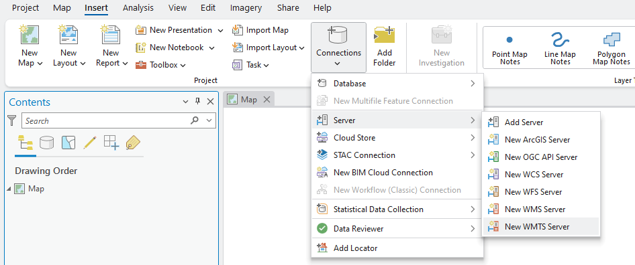Open the Statistical Data Collection submenu

tap(397, 209)
